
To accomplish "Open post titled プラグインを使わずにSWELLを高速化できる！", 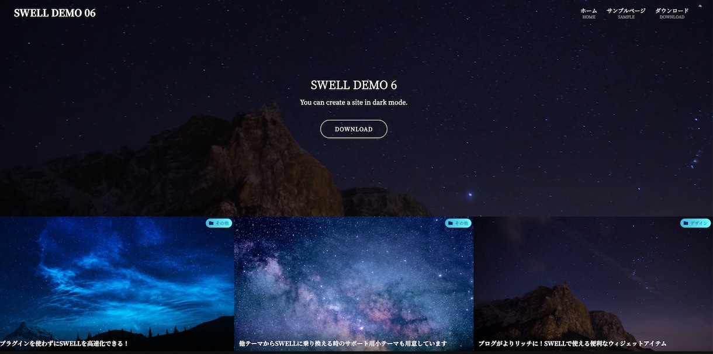I will (64, 343).
